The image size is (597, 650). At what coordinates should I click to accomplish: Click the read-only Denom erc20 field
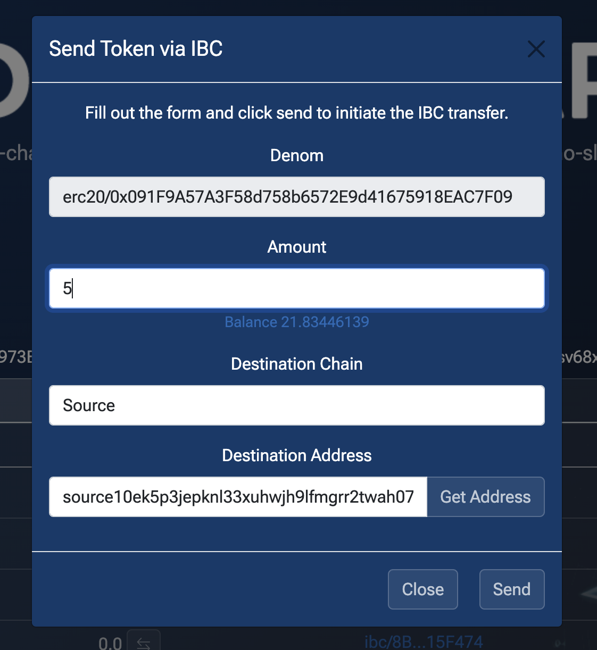click(297, 197)
